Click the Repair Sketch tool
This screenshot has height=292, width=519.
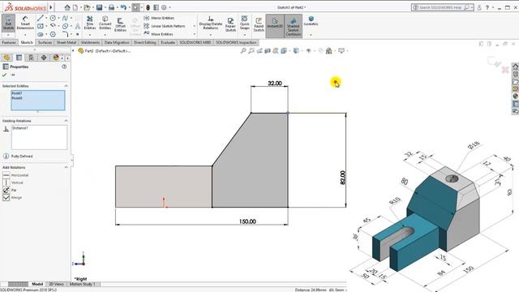(230, 24)
